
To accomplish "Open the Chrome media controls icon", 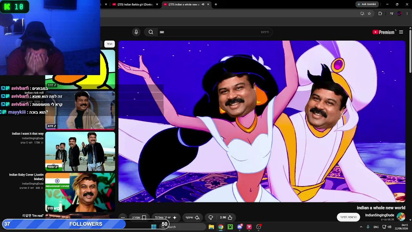I will tap(391, 14).
